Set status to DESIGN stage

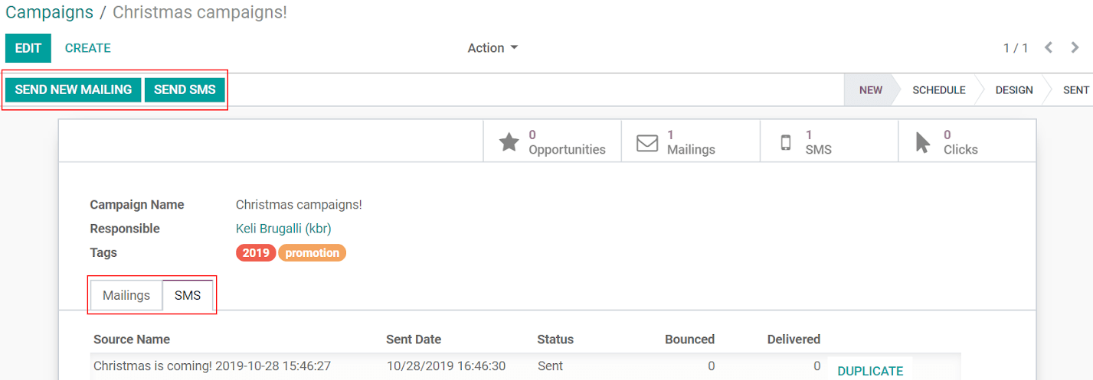tap(1014, 90)
